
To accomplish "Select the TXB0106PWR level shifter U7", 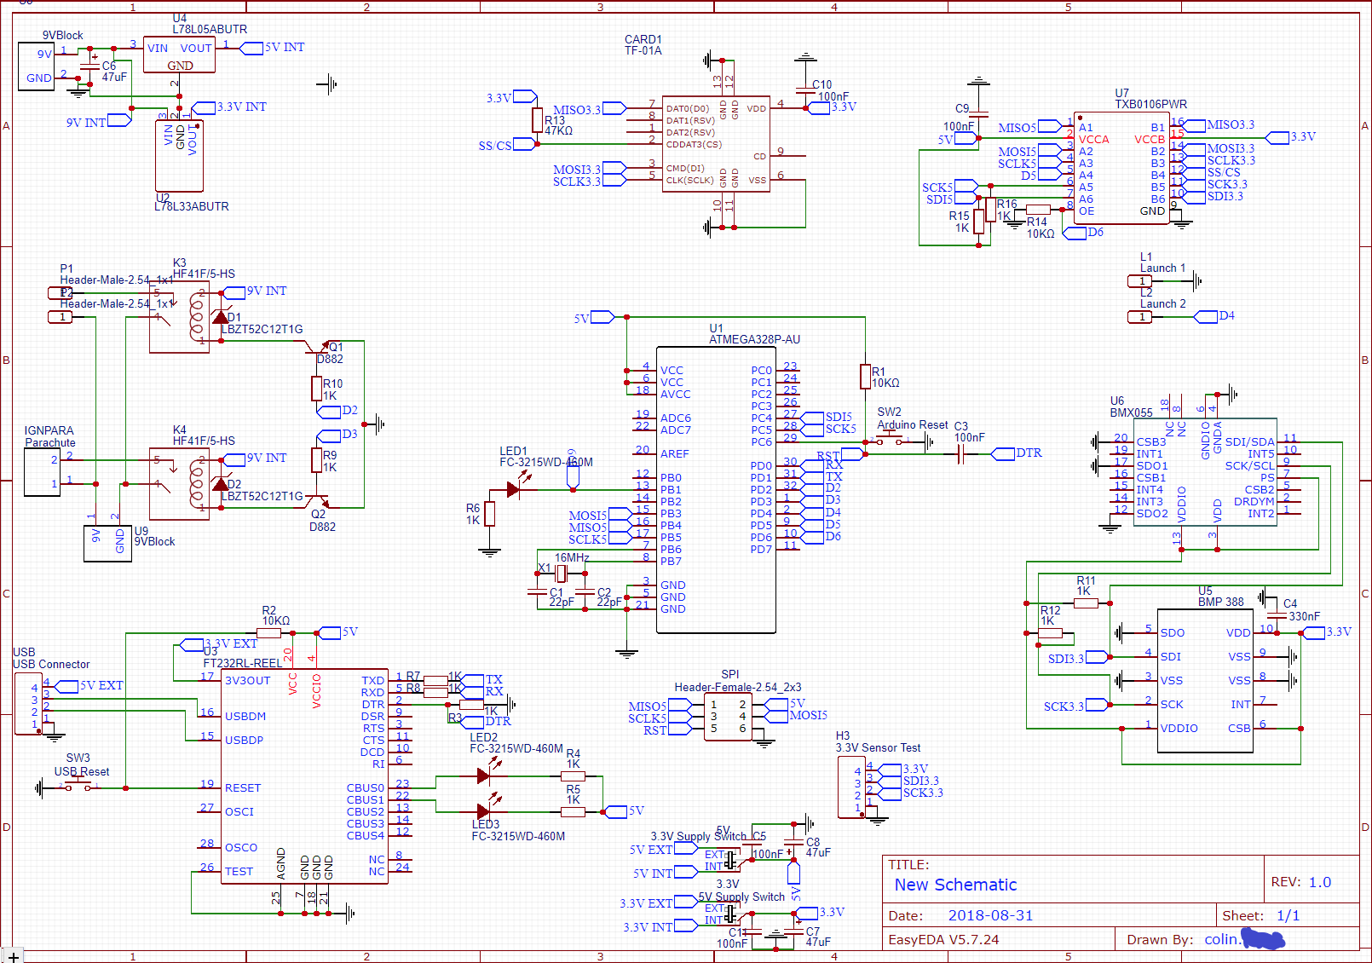I will (x=1121, y=168).
